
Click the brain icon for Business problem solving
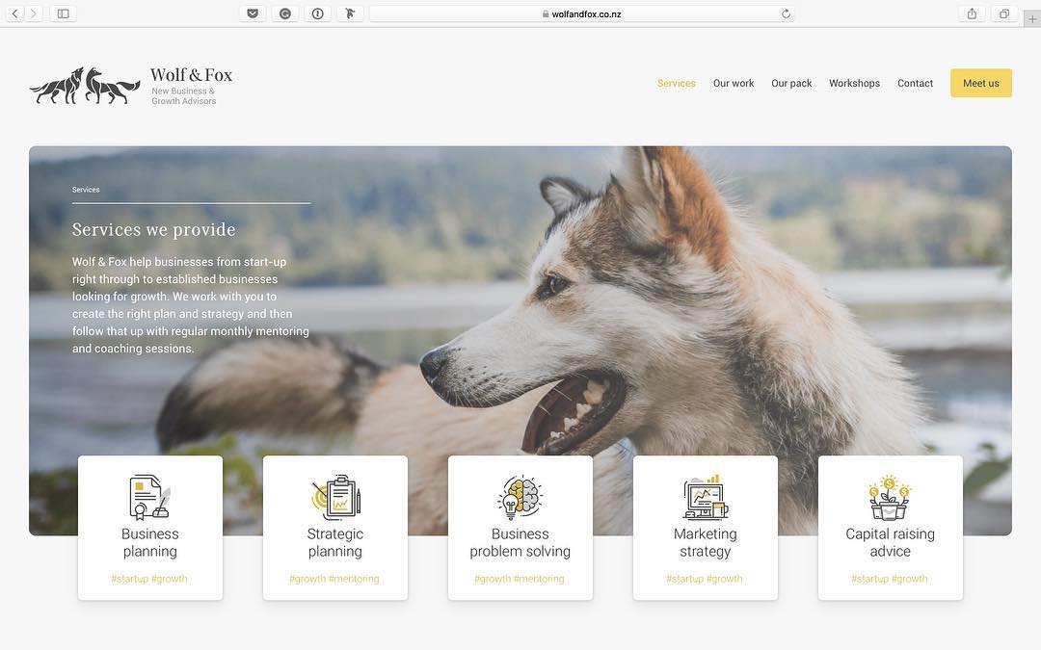[x=520, y=498]
